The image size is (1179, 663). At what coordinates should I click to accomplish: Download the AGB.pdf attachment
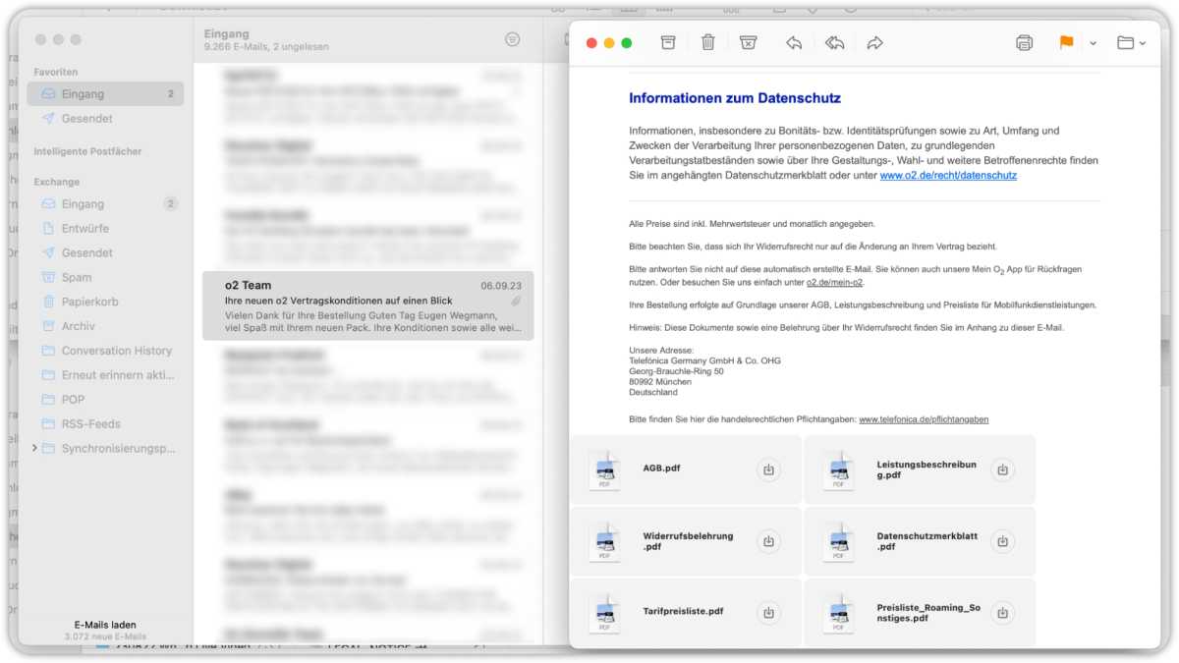tap(768, 470)
